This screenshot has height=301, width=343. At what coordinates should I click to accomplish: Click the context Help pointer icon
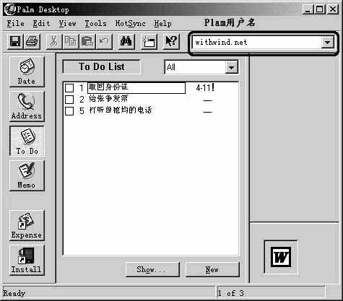point(171,42)
